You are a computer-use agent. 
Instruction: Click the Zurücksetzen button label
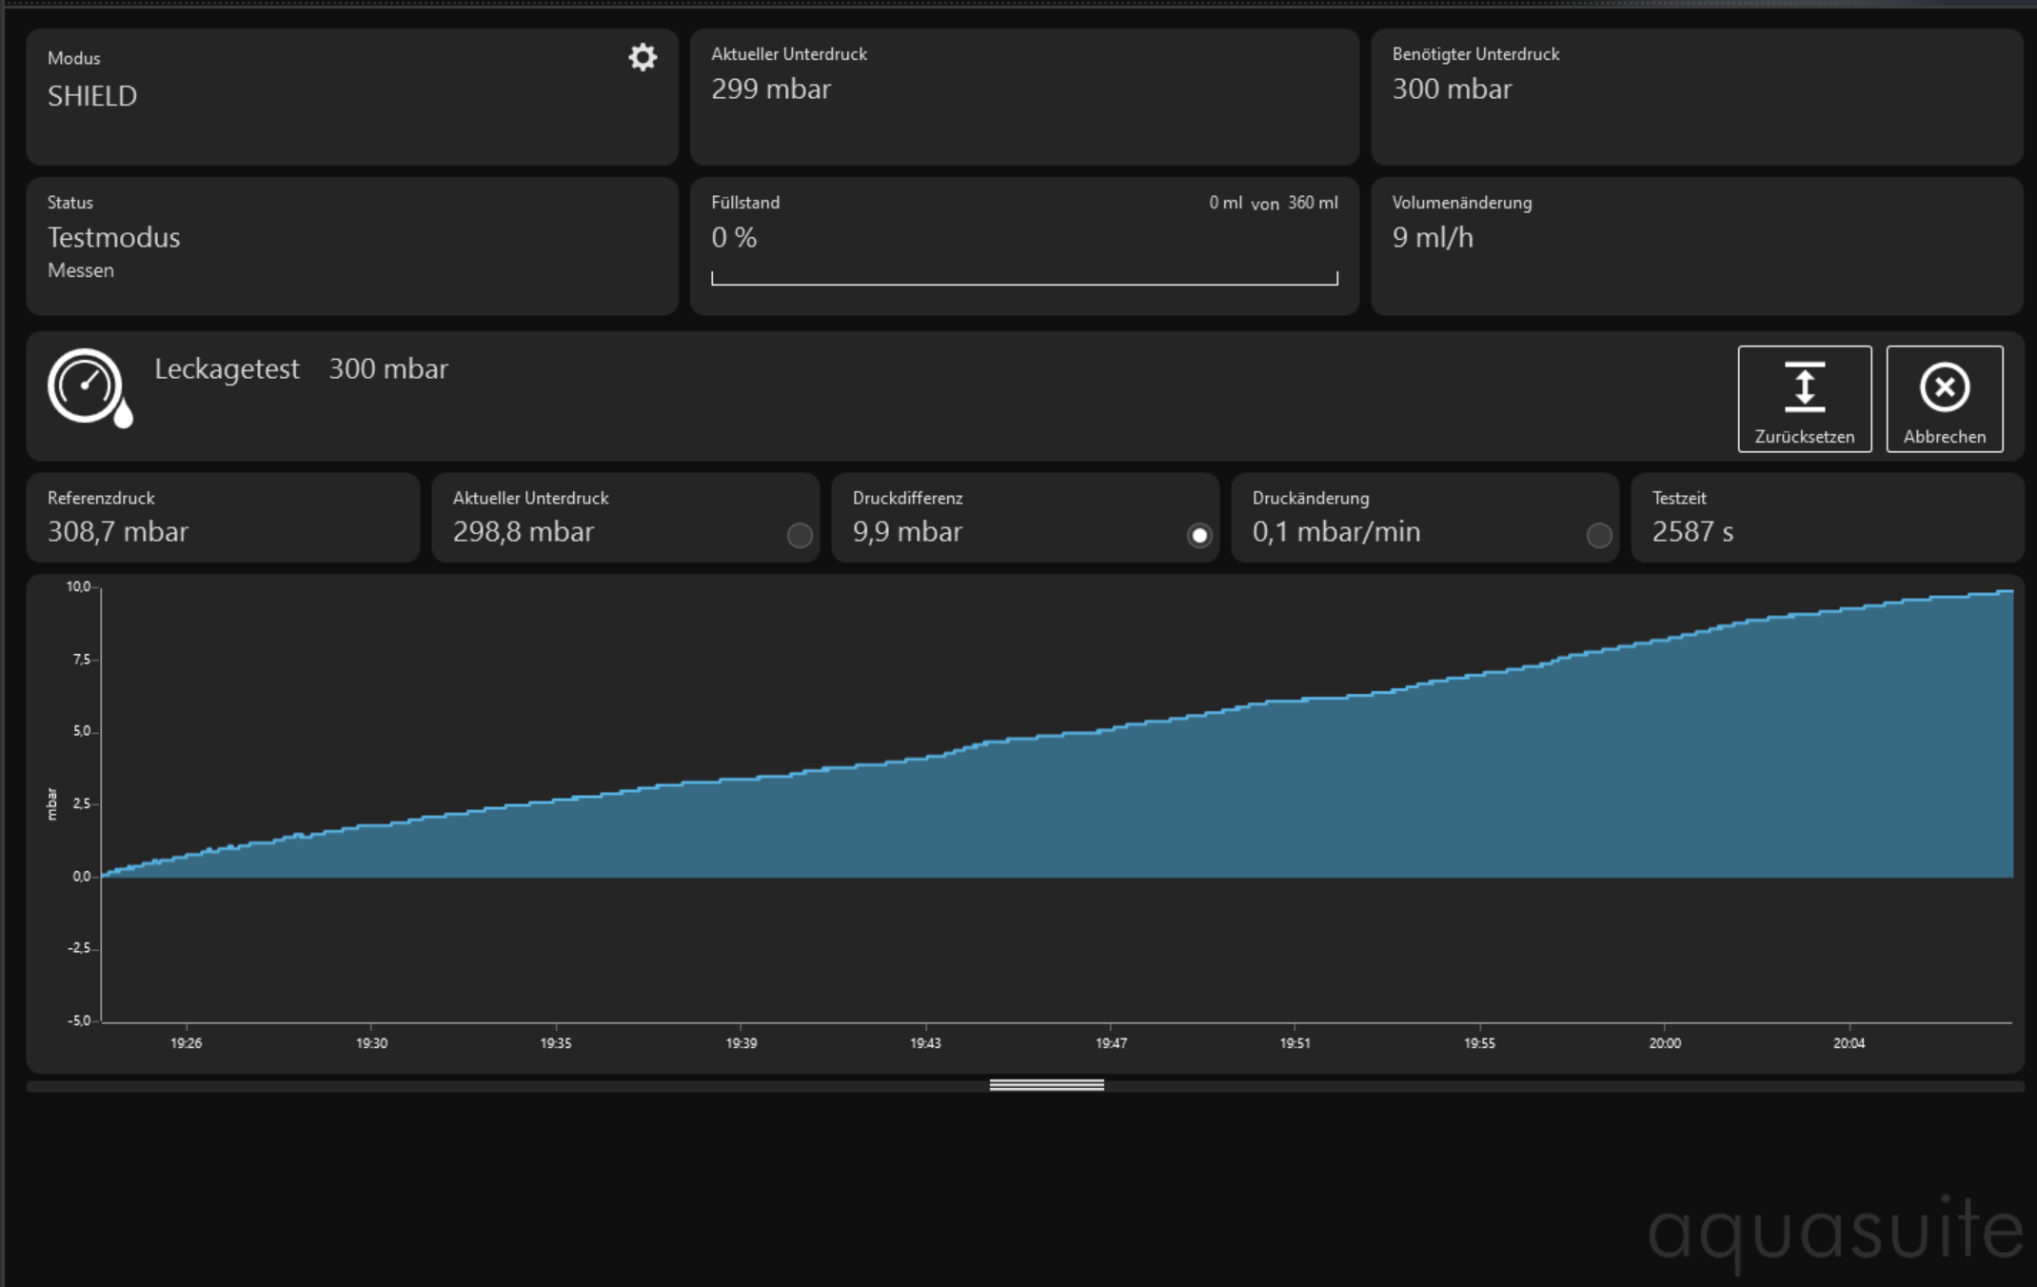click(1804, 437)
